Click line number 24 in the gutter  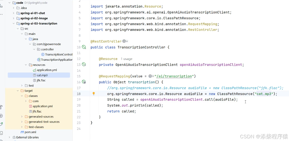(78, 129)
